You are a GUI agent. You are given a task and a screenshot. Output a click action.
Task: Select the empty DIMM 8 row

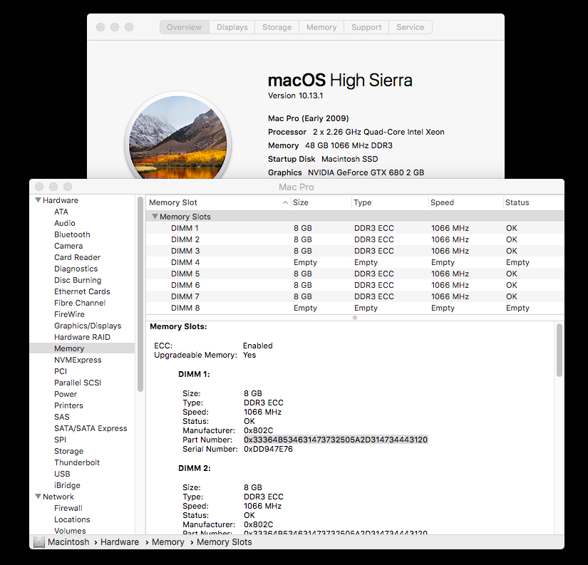tap(355, 308)
